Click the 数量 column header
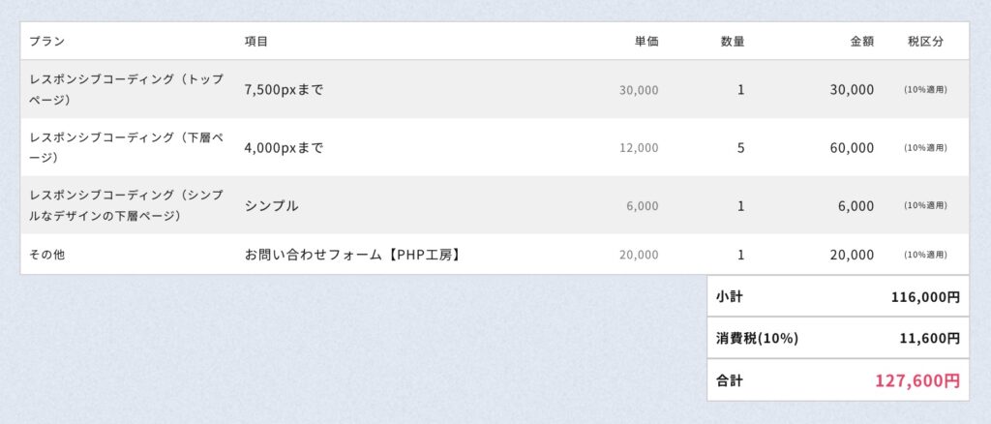The width and height of the screenshot is (991, 424). coord(733,42)
